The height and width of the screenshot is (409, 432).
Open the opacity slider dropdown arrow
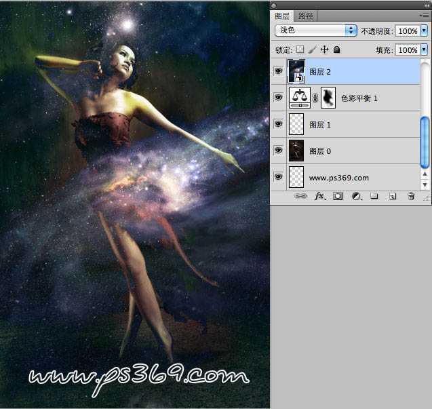[425, 31]
